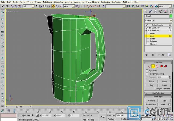The image size is (174, 121).
Task: Open the Utilities hammer panel
Action: click(170, 11)
